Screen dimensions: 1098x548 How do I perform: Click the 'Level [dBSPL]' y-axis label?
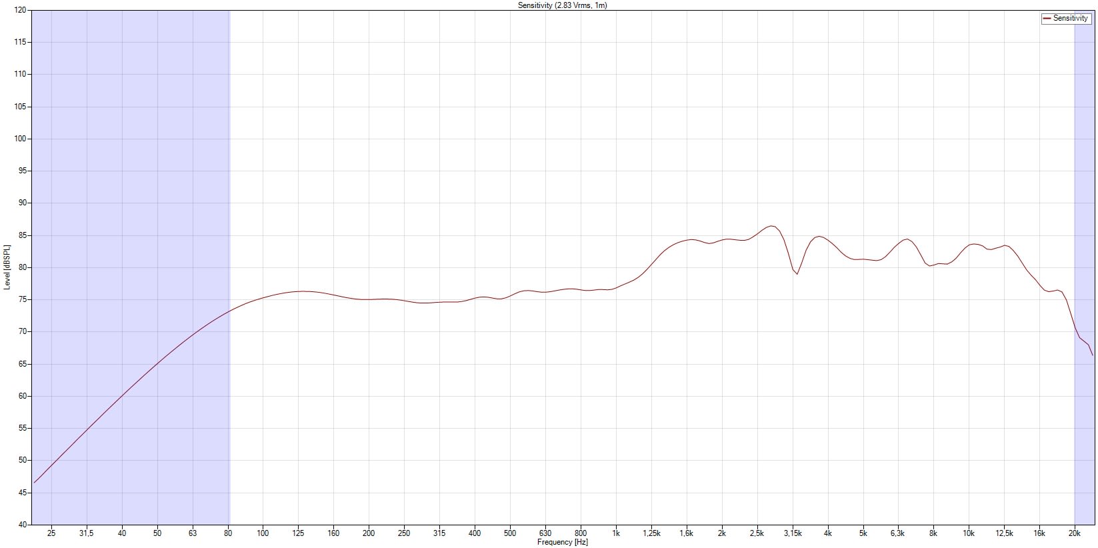(7, 267)
